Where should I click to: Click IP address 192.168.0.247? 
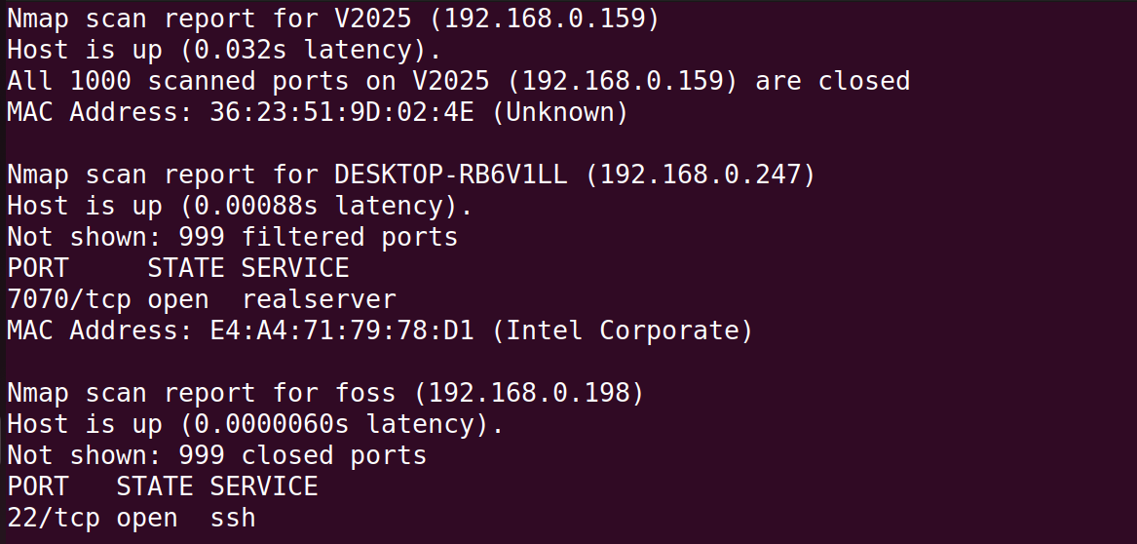[701, 175]
